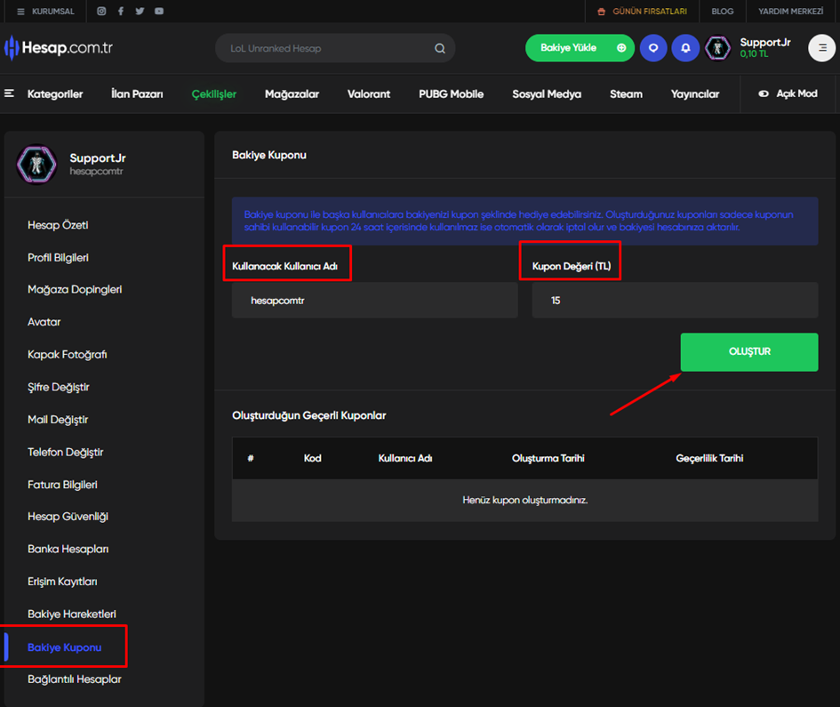Select PUBG Mobile in navigation

click(451, 93)
